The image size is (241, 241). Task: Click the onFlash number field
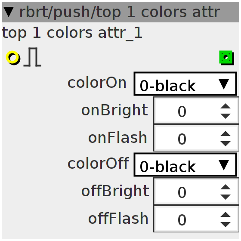point(196,138)
